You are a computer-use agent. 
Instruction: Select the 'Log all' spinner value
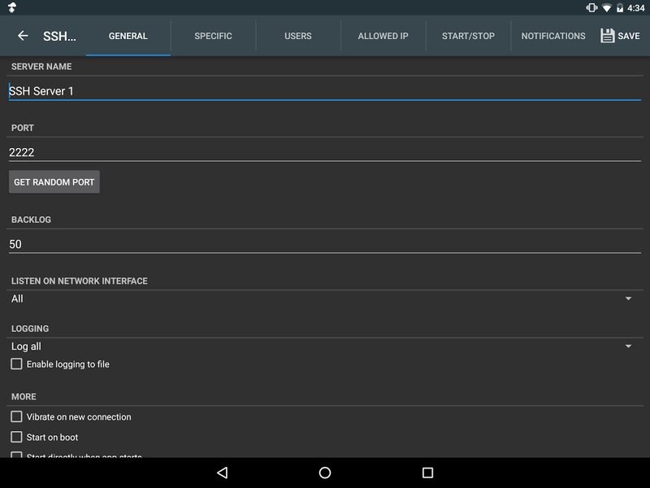(x=26, y=346)
